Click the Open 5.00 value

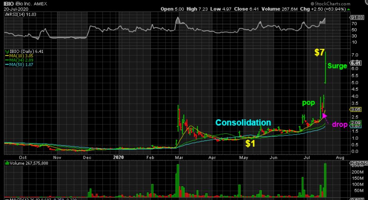pyautogui.click(x=172, y=9)
